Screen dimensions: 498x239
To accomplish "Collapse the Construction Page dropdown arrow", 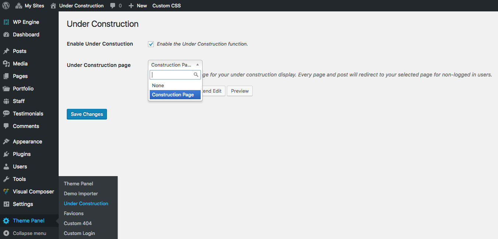I will point(197,65).
